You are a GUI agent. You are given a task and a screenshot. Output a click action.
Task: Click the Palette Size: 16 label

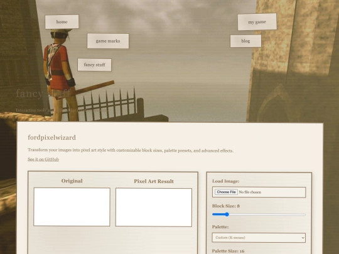(x=228, y=251)
